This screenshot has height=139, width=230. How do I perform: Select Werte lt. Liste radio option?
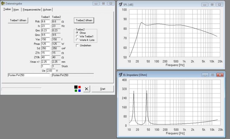coord(77,40)
